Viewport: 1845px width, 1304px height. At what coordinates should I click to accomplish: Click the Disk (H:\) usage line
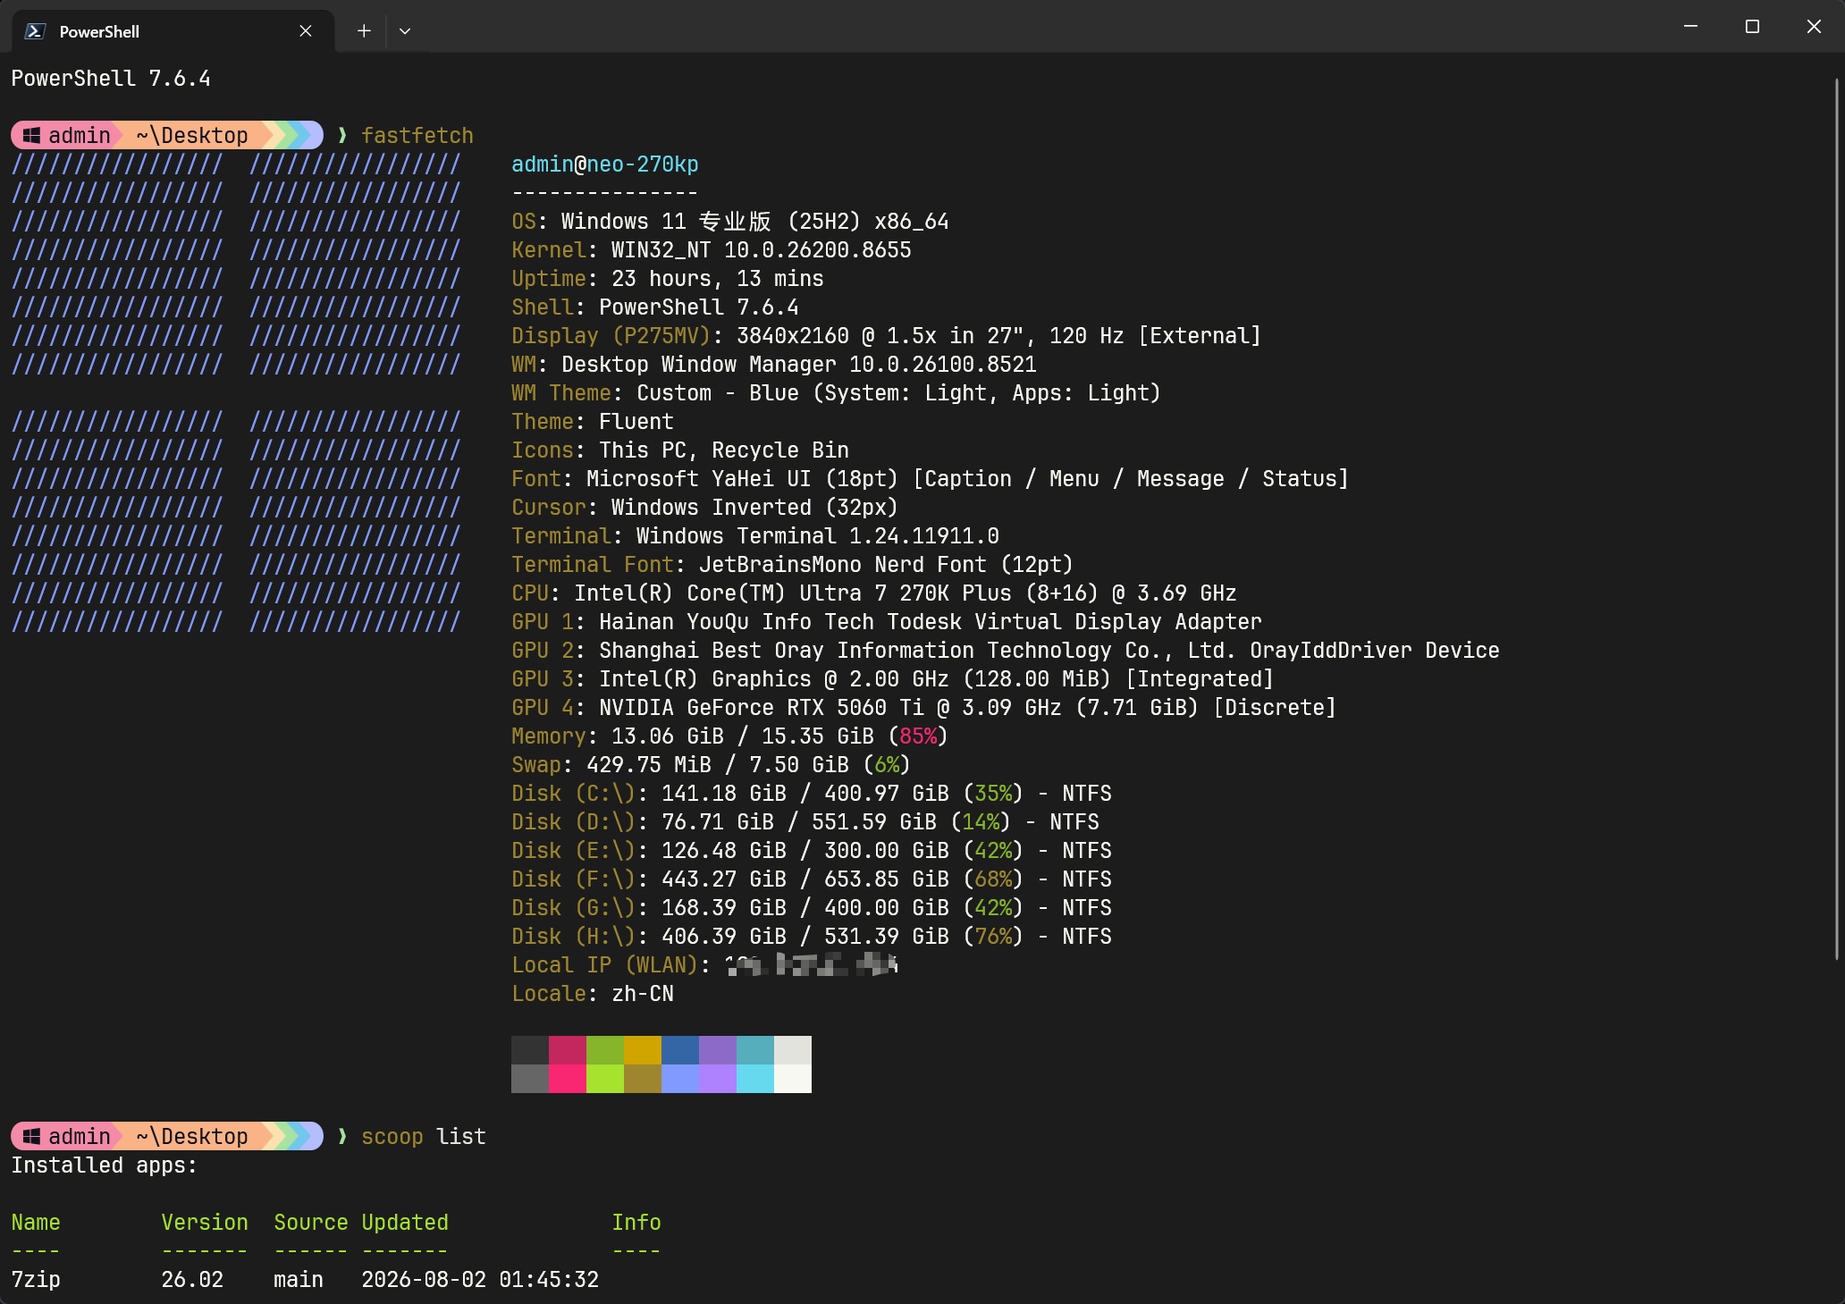click(812, 936)
